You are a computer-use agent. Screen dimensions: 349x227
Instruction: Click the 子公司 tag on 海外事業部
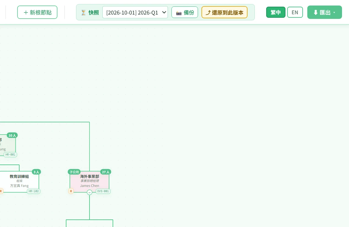coord(74,172)
